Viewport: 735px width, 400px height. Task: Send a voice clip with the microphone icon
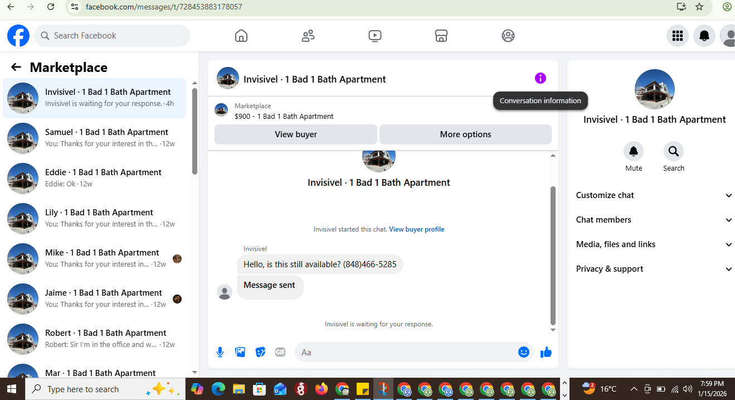pyautogui.click(x=220, y=352)
